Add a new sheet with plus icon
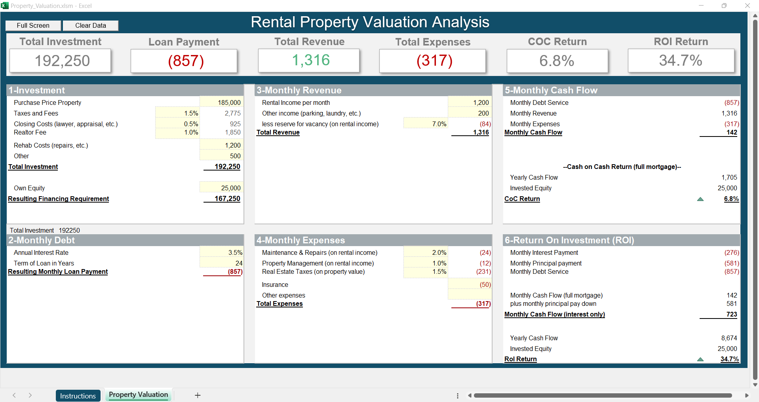Image resolution: width=759 pixels, height=402 pixels. click(x=198, y=395)
